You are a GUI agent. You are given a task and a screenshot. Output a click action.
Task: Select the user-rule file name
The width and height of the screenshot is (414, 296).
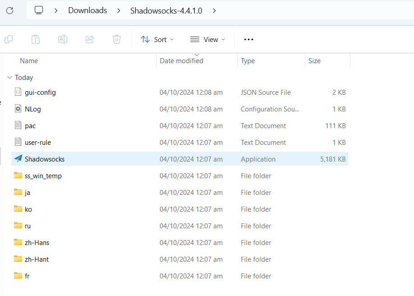[x=38, y=143]
